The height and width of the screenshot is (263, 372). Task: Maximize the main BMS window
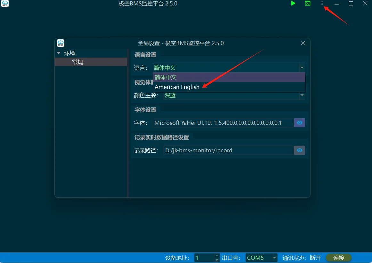click(x=351, y=3)
